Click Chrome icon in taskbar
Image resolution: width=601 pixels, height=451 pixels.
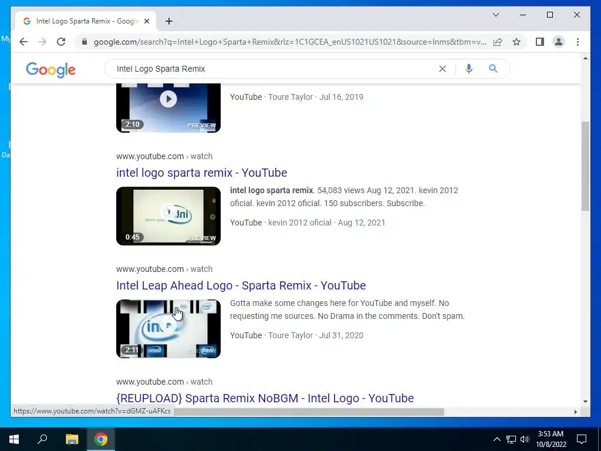[101, 439]
